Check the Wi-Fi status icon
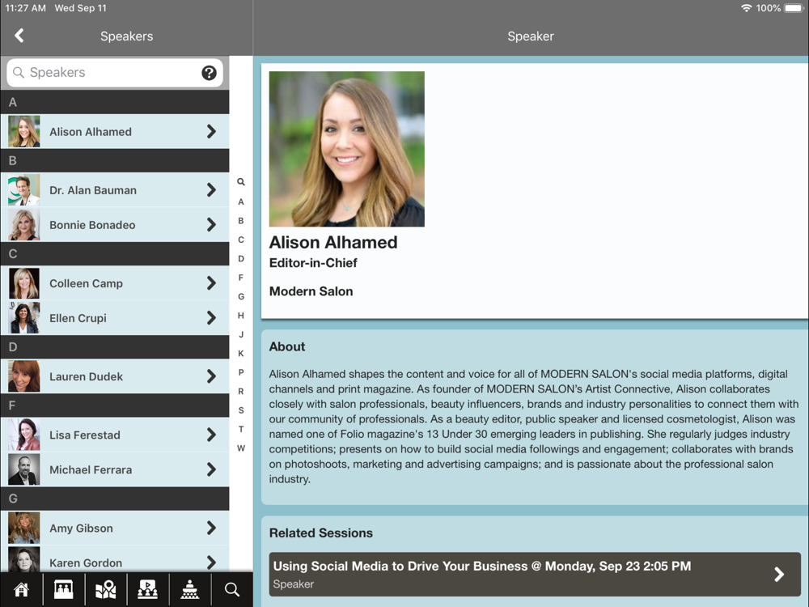Screen dimensions: 809x607 [x=746, y=8]
